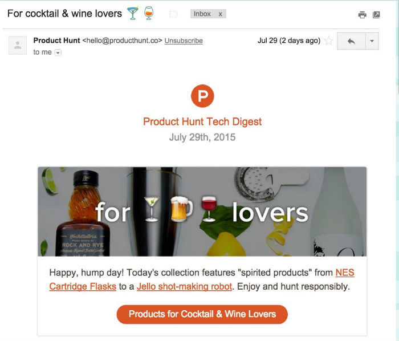Click the sender profile avatar
Image resolution: width=399 pixels, height=341 pixels.
pyautogui.click(x=18, y=45)
